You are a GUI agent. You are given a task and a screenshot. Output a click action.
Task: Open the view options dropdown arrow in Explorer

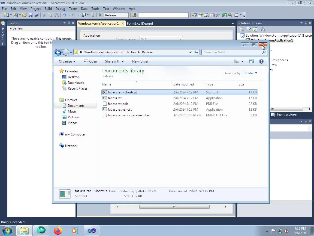[242, 61]
